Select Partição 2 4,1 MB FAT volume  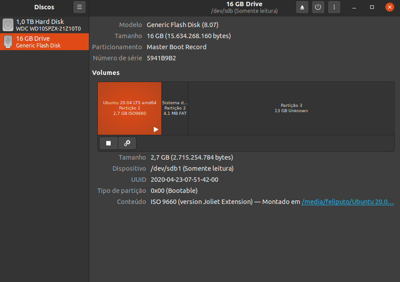[175, 108]
